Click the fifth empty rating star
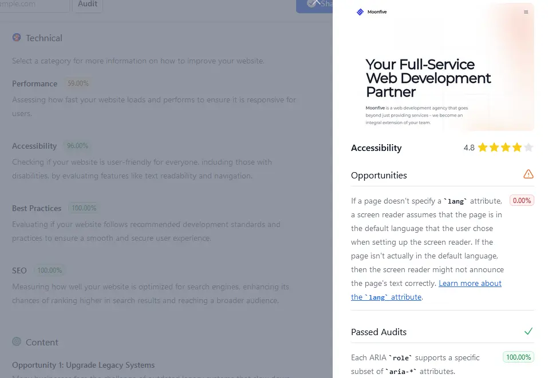 [x=529, y=148]
